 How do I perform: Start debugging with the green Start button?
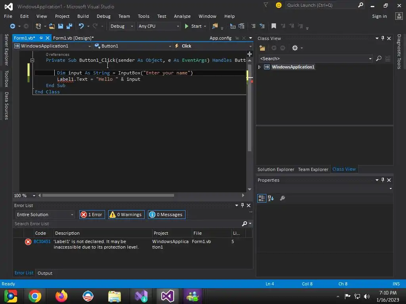click(193, 26)
